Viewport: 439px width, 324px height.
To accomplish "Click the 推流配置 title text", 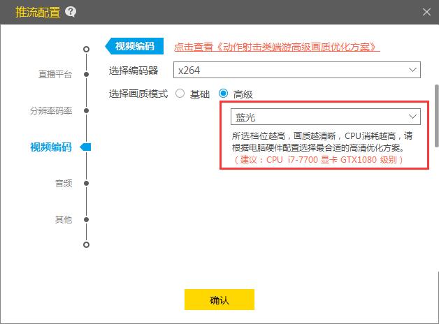I will pyautogui.click(x=38, y=12).
